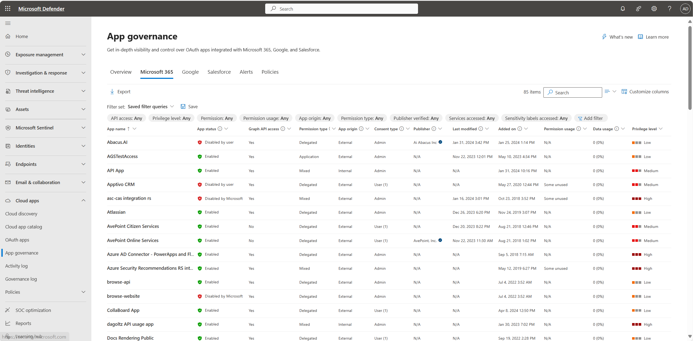The width and height of the screenshot is (693, 341).
Task: Click the App governance navigation icon
Action: click(22, 253)
